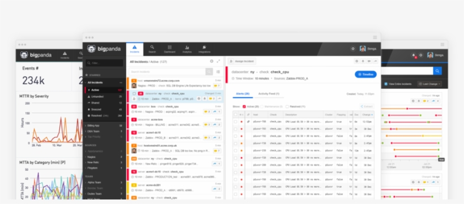Toggle View Entire Incidents checkbox in right window
The image size is (464, 204).
pyautogui.click(x=386, y=84)
